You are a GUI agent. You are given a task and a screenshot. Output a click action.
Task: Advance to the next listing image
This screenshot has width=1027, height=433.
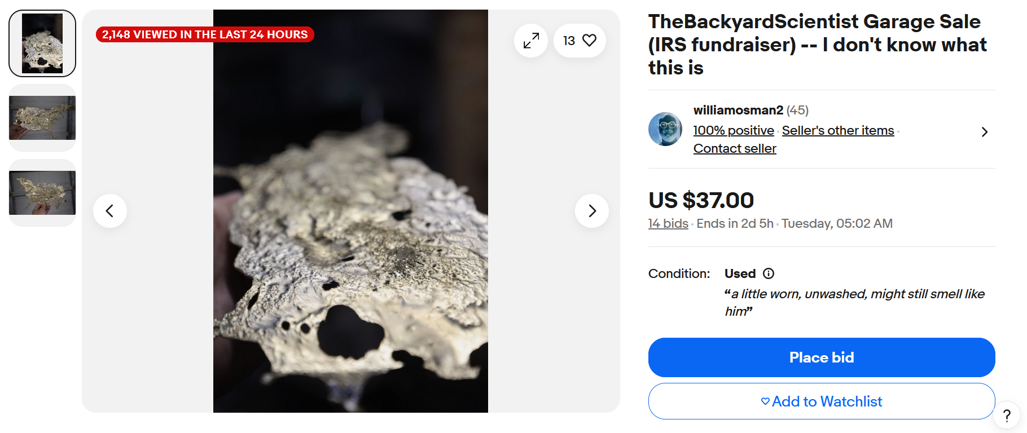591,211
